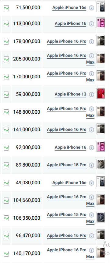Viewport: 110px width, 263px height.
Task: Open chart icon beside 106,350,000
Action: coord(6,218)
